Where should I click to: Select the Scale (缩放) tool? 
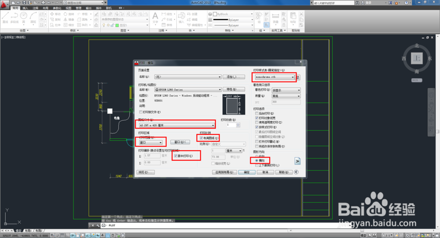tap(69, 25)
